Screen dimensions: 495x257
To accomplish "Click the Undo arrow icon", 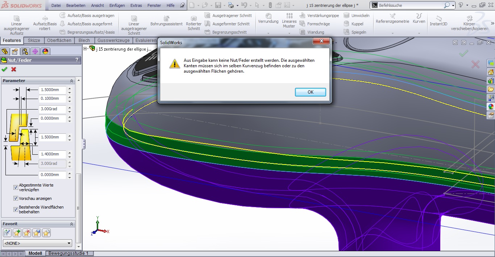I will 244,5.
